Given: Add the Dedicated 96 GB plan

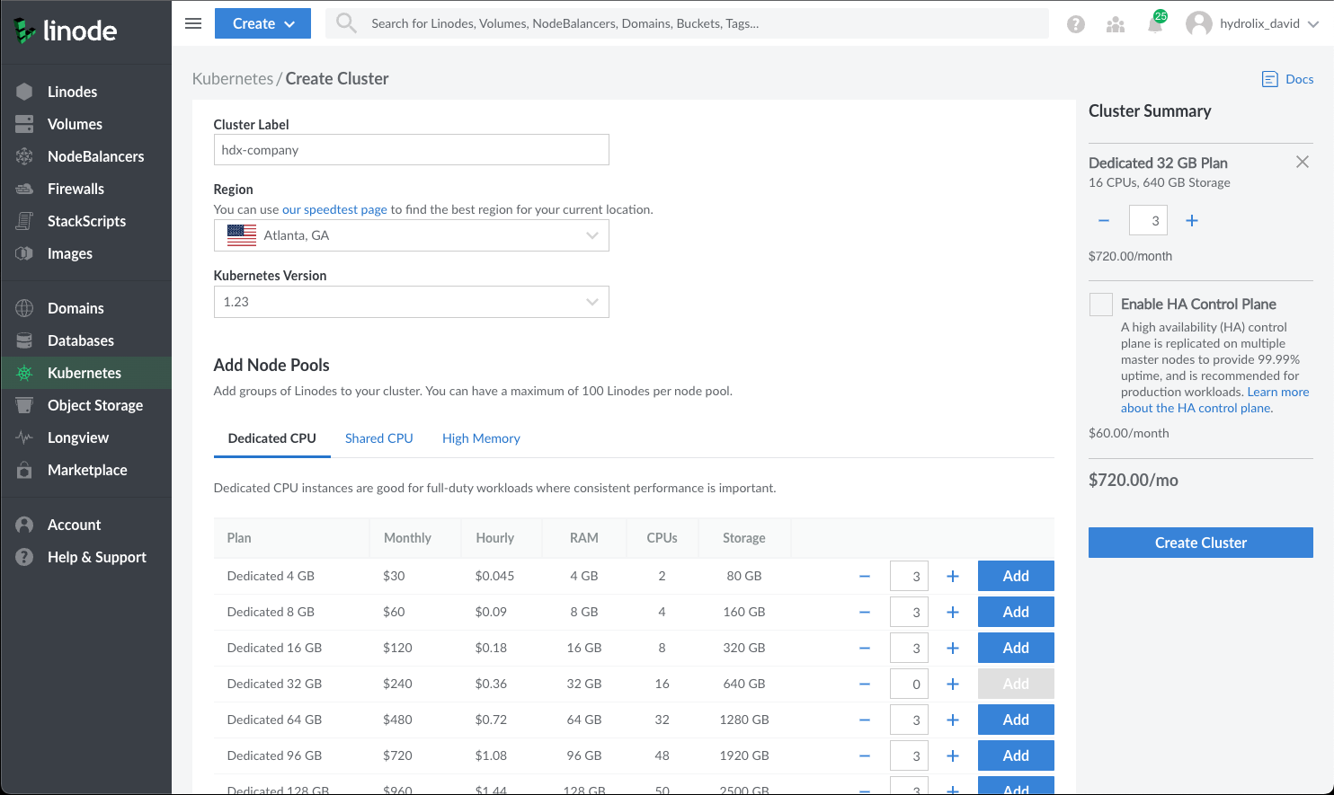Looking at the screenshot, I should click(1016, 755).
